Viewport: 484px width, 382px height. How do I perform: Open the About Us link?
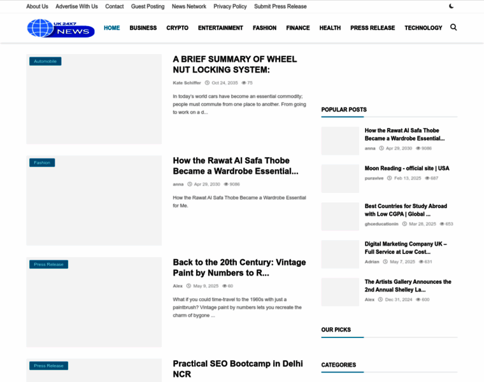(37, 6)
